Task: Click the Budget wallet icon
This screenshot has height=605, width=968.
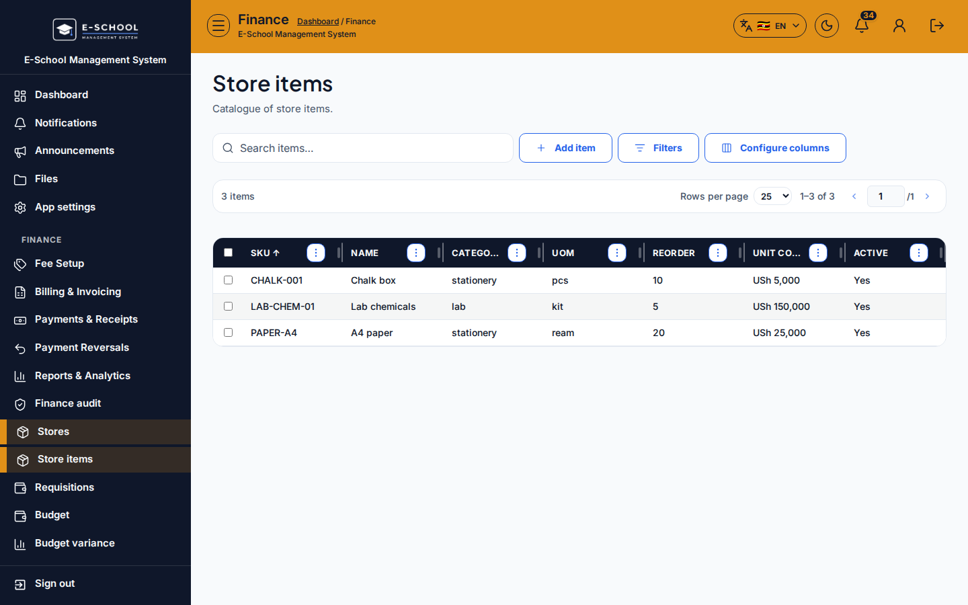Action: [20, 516]
